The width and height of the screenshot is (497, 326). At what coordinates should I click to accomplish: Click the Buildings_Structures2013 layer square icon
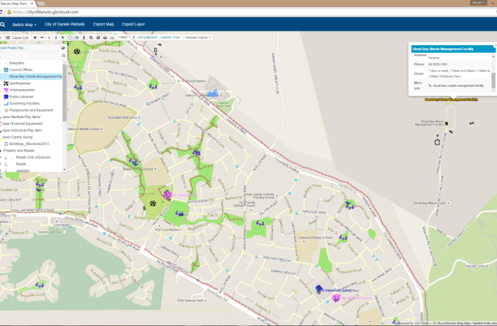pos(6,144)
